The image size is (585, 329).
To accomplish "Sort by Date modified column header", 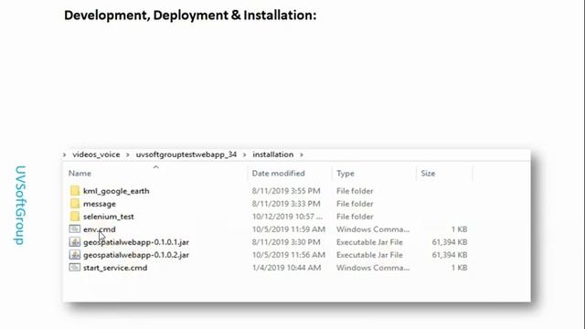I will 278,174.
